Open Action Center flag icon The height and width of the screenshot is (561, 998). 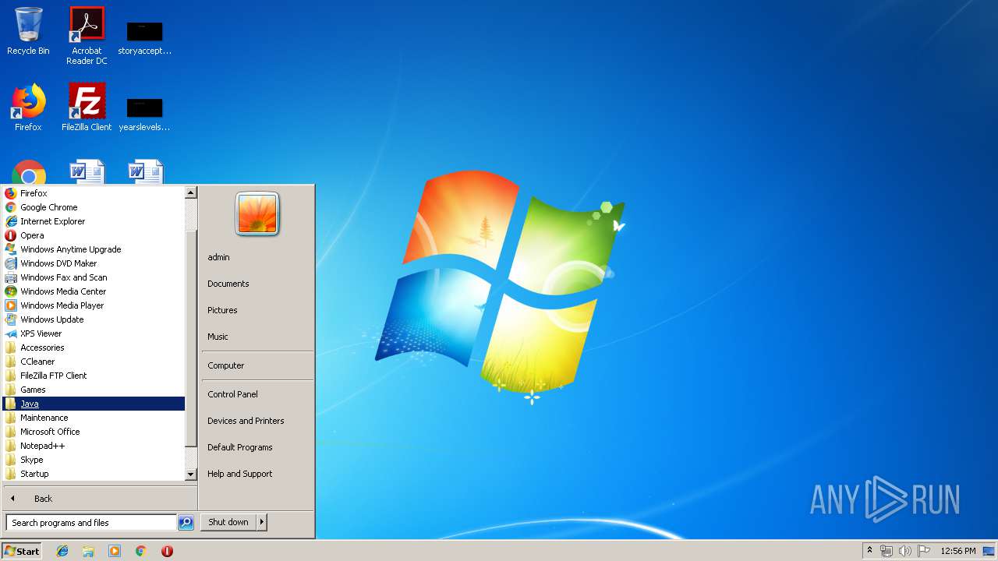(x=924, y=551)
